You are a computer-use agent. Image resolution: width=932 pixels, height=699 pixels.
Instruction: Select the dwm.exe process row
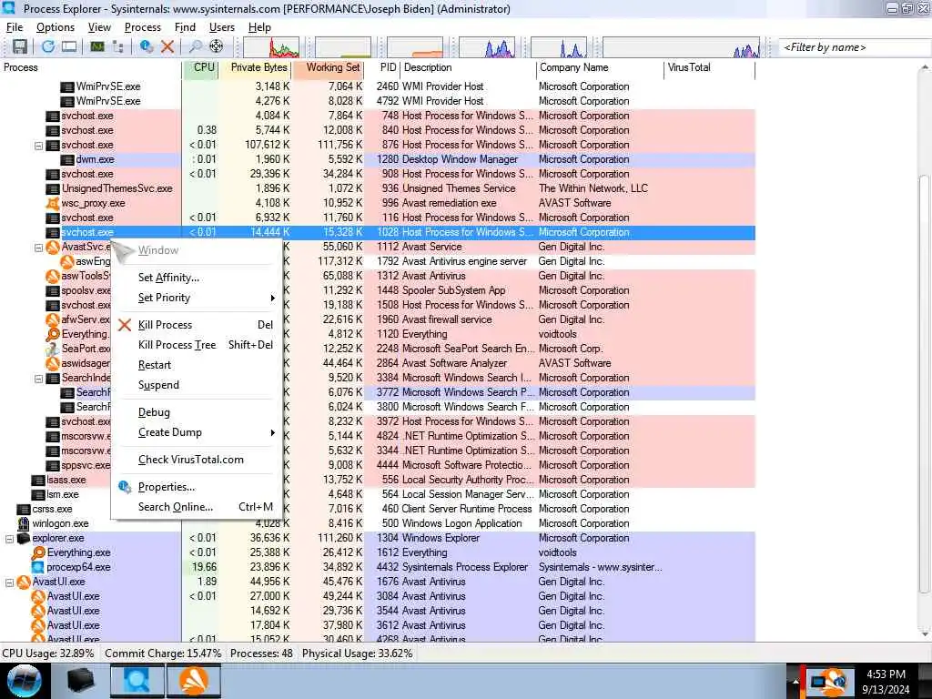coord(379,159)
